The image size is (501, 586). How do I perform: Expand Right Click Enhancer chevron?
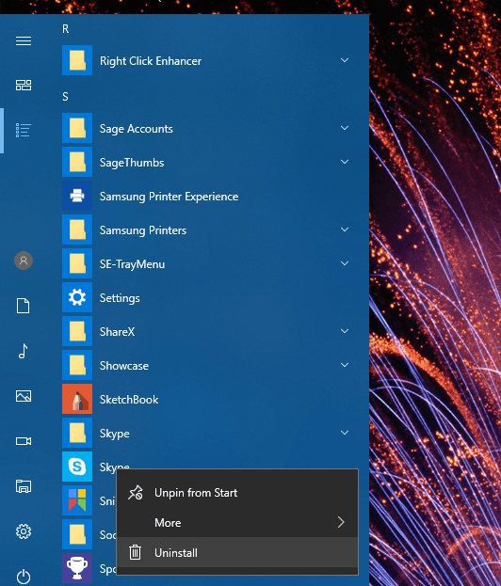(x=345, y=60)
